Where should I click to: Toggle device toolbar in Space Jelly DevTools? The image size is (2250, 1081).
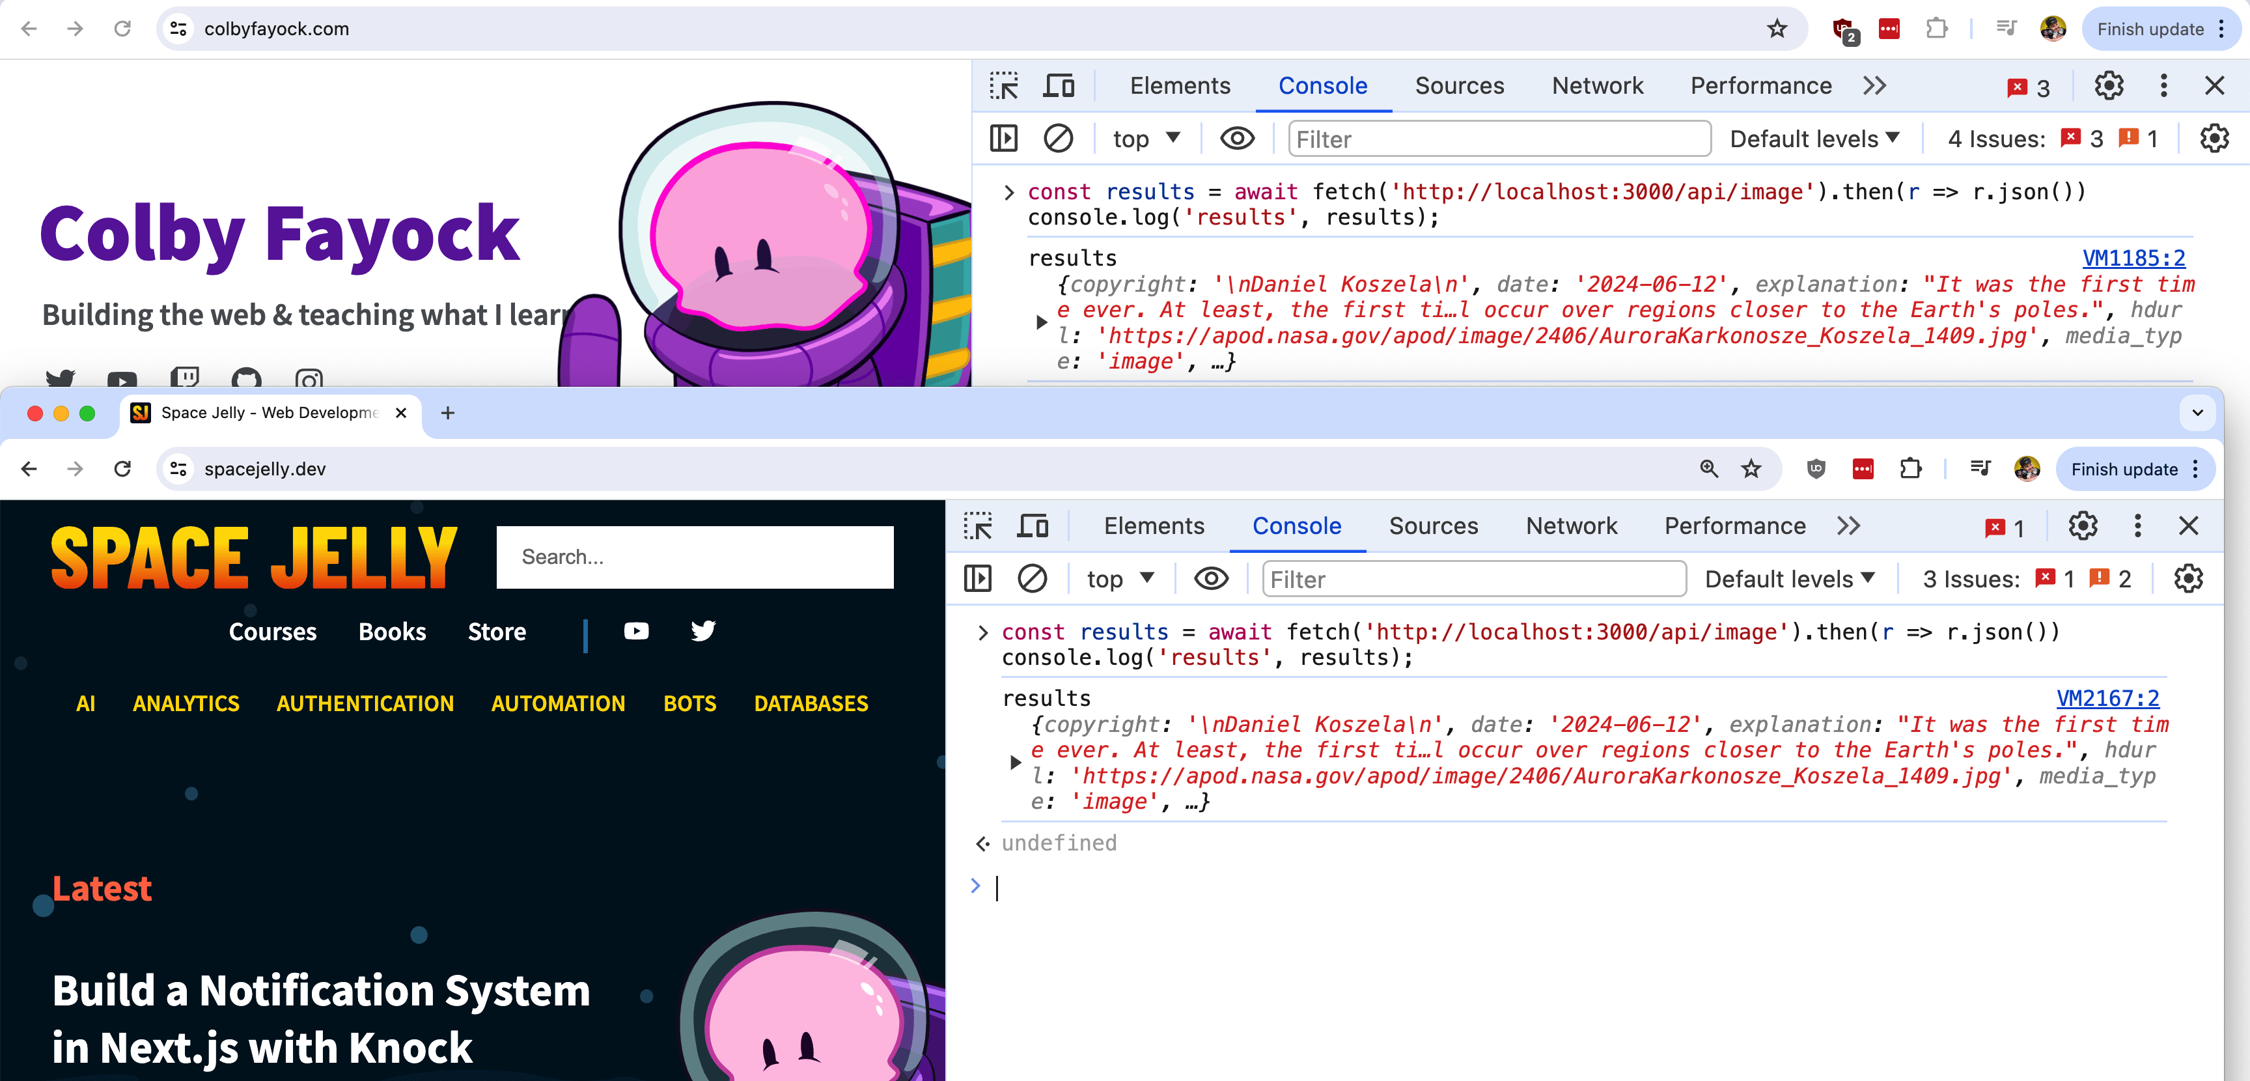[1033, 526]
